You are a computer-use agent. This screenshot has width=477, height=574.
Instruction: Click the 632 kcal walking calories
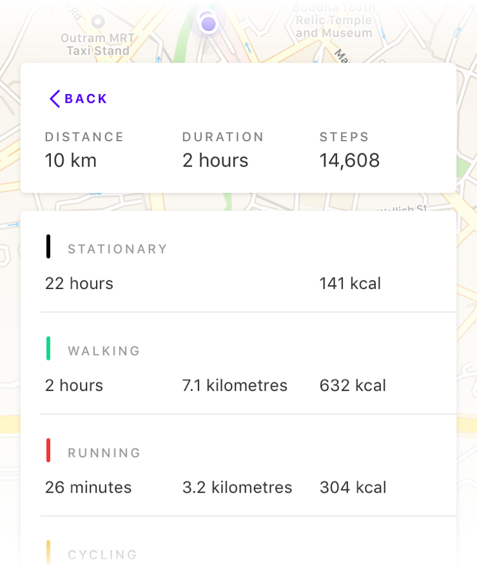[x=353, y=385]
